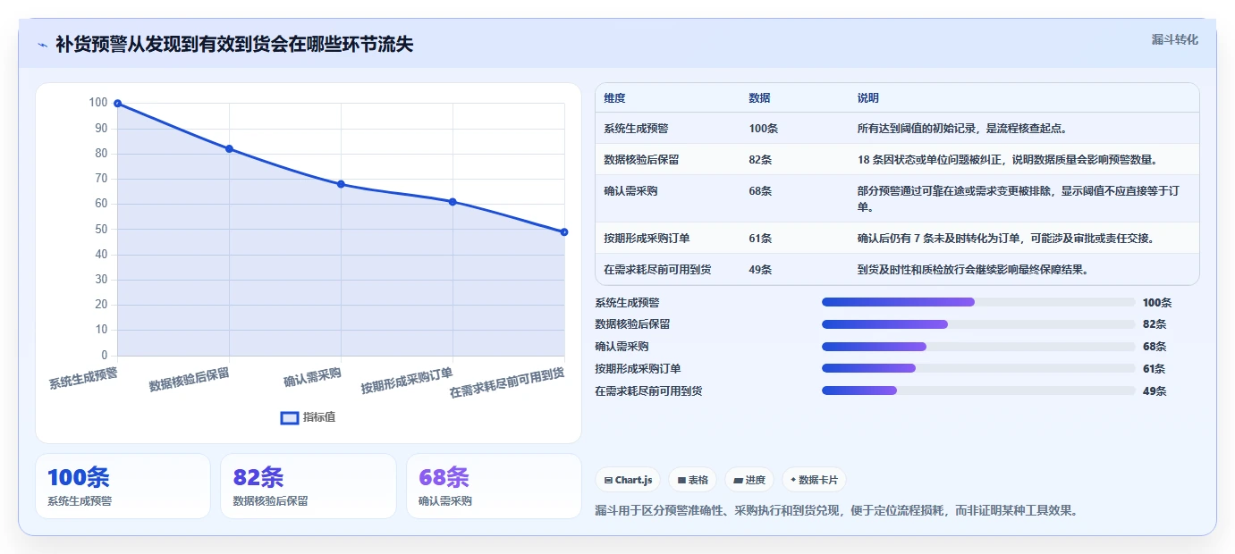Click the 说明 column header in table
The width and height of the screenshot is (1235, 554).
tap(868, 98)
